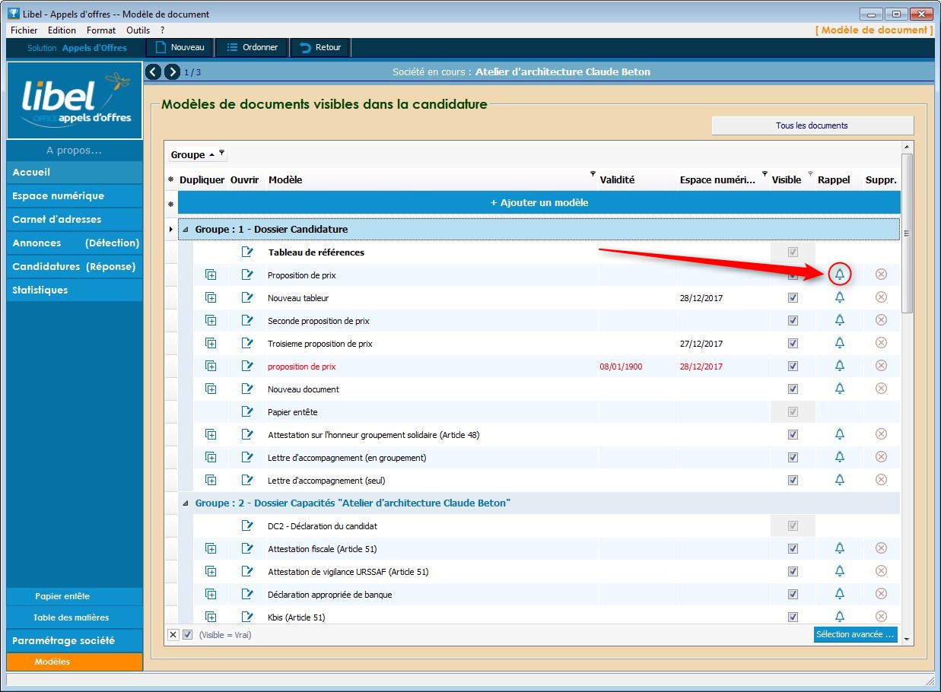The width and height of the screenshot is (941, 692).
Task: Go to previous record arrow
Action: coord(153,72)
